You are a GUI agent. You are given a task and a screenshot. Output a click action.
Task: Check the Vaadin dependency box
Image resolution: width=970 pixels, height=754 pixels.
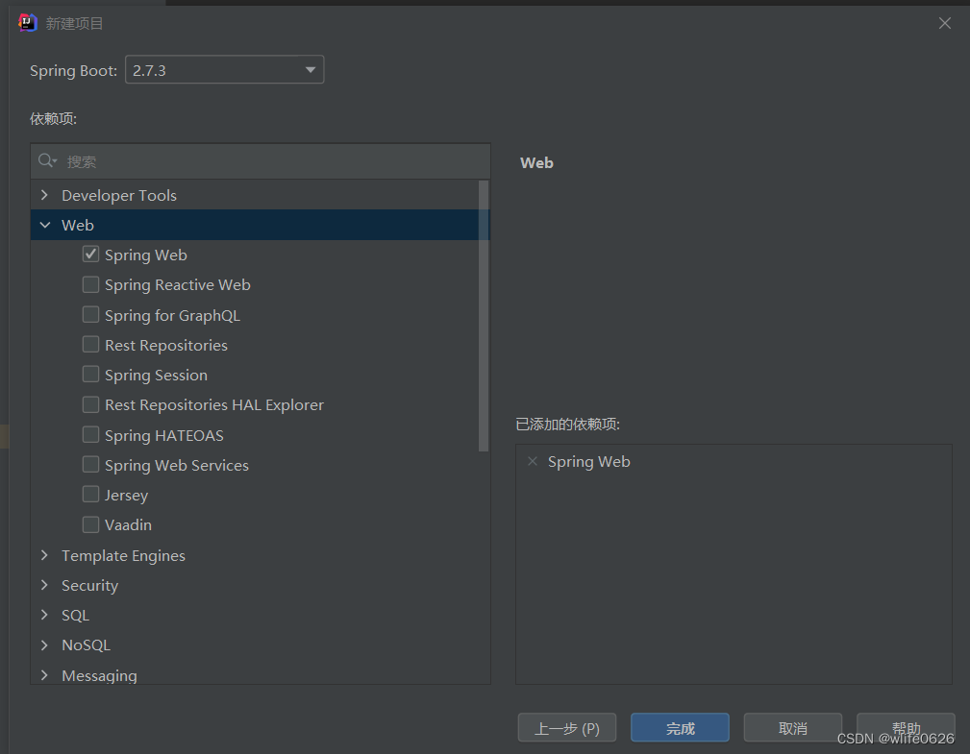pos(90,524)
